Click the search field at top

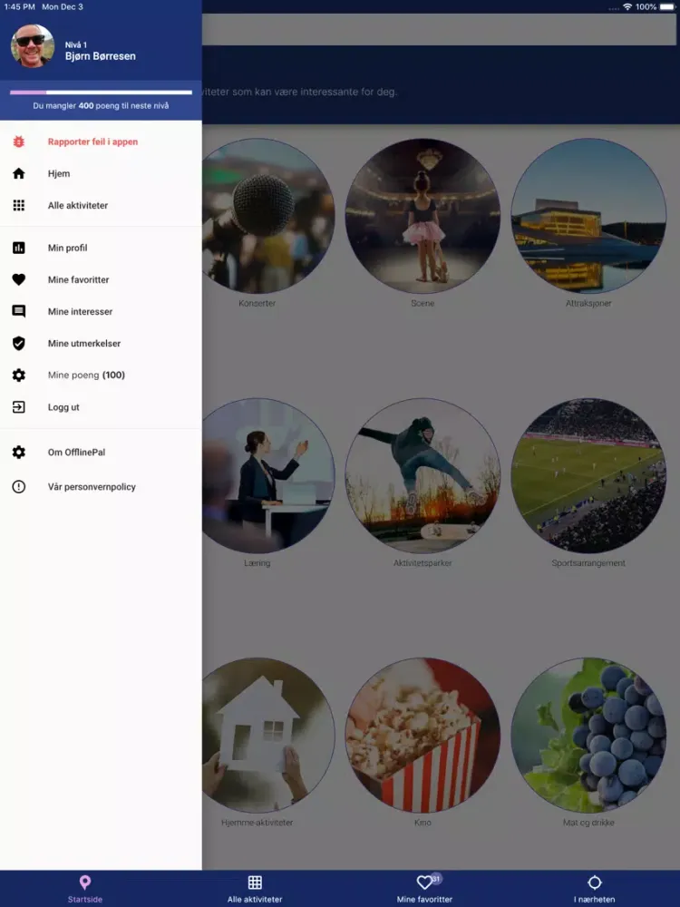(x=439, y=29)
